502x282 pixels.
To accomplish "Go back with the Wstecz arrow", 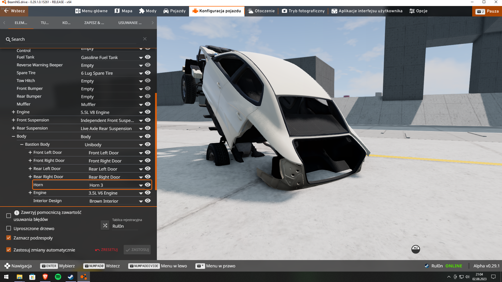I will click(14, 11).
